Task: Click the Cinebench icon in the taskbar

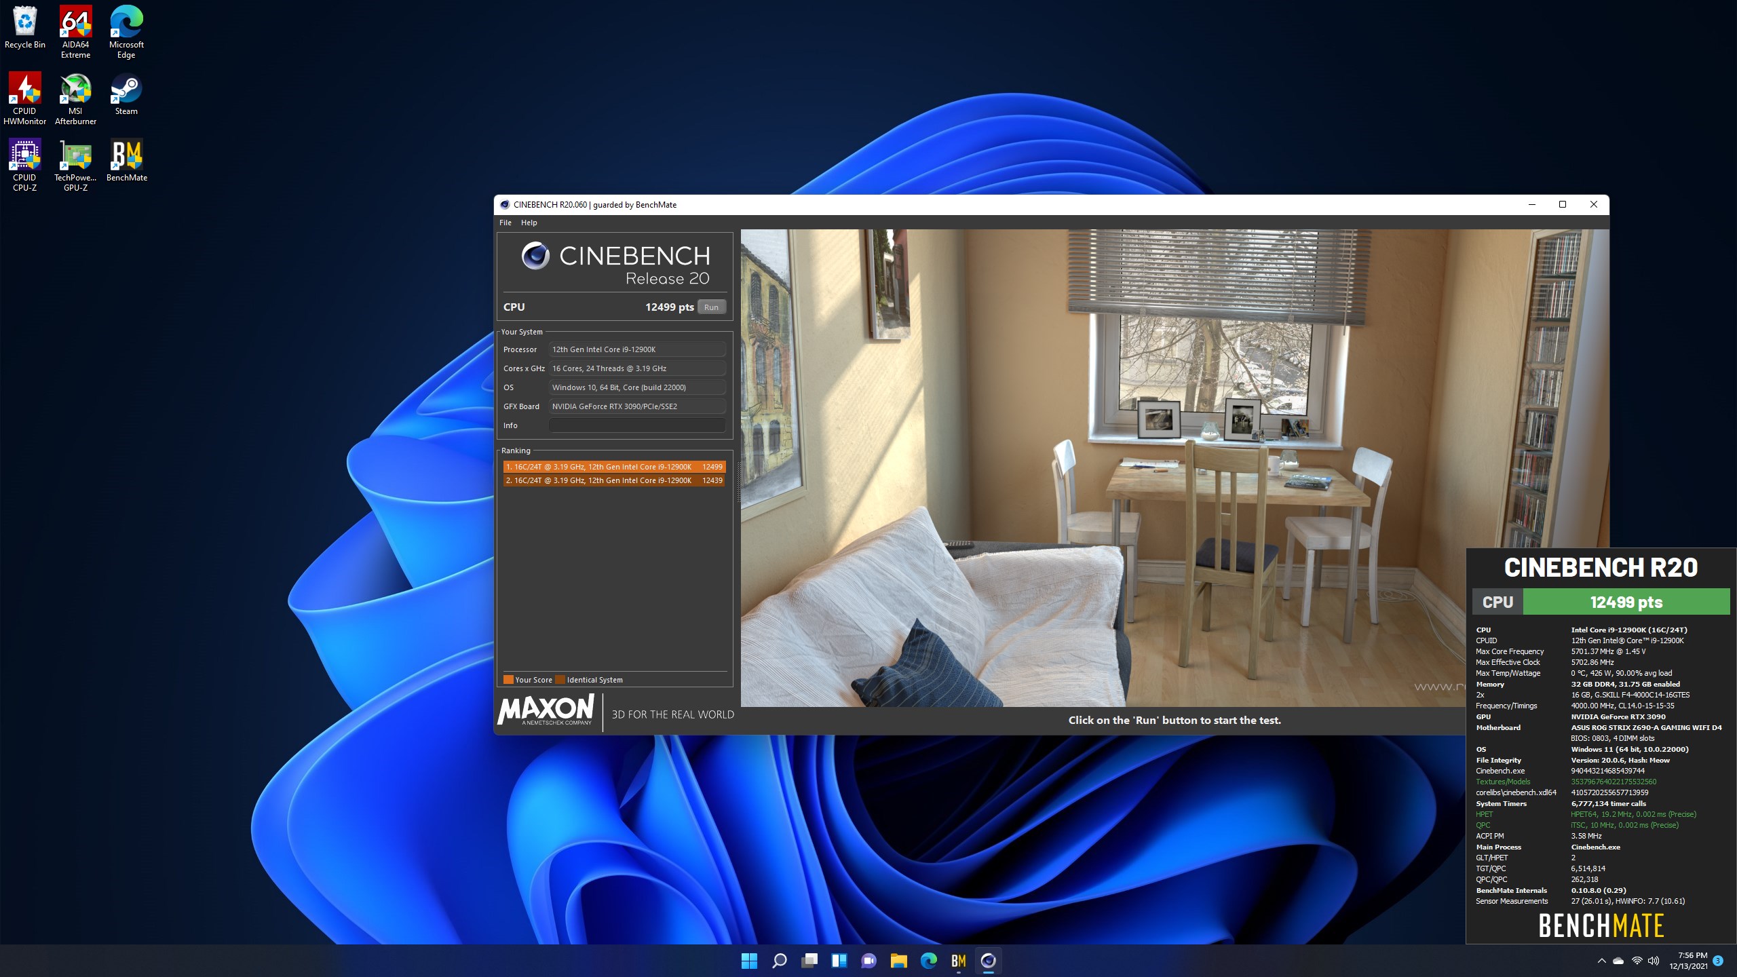Action: click(988, 961)
